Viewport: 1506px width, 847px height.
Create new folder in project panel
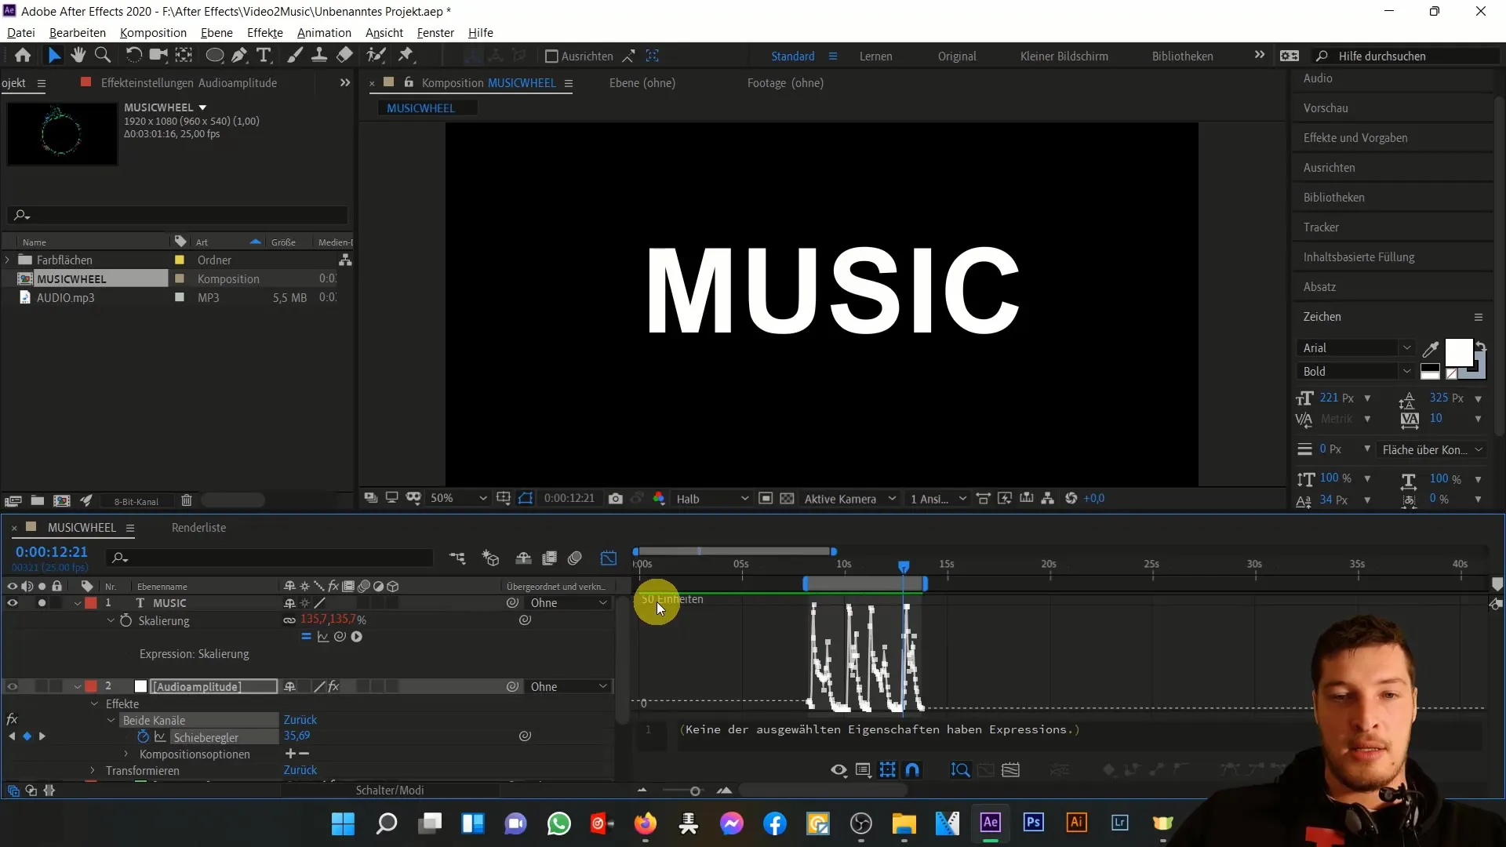tap(37, 500)
